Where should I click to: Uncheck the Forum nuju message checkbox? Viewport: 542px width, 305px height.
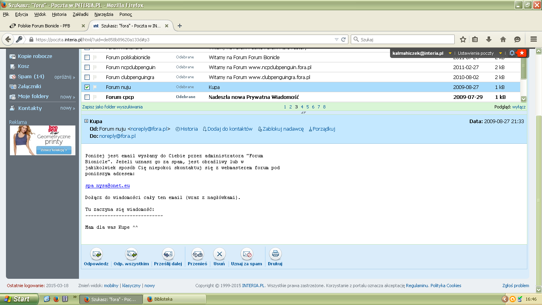pos(87,87)
